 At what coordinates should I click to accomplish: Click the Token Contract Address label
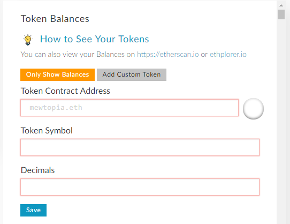(65, 91)
